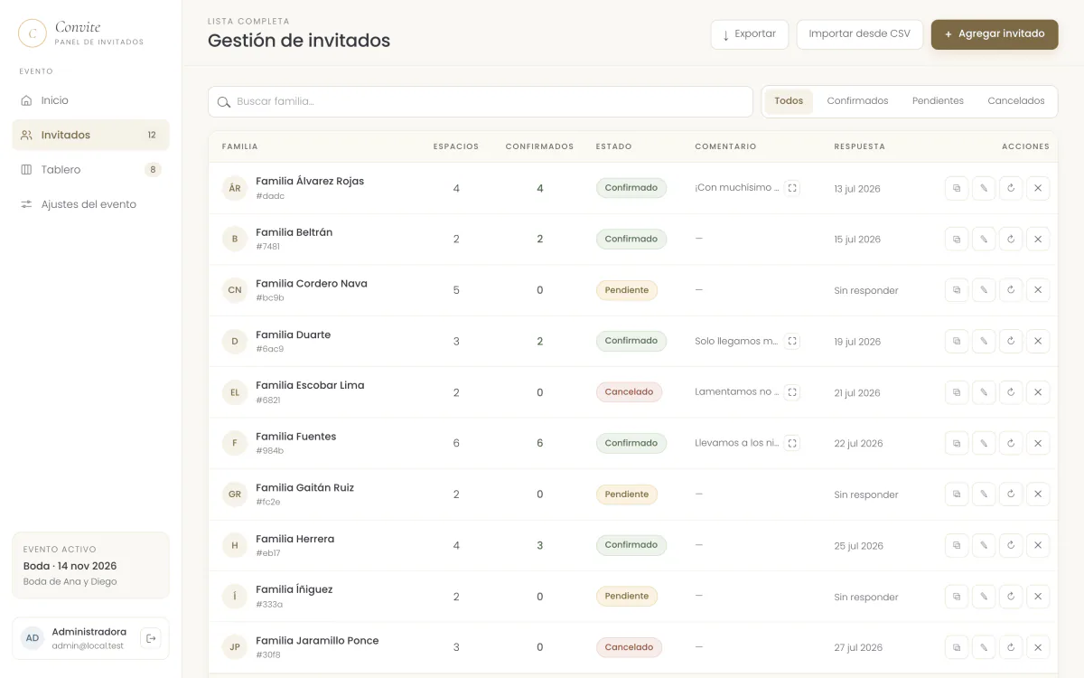Delete Familia Herrera using the X icon
1084x678 pixels.
1038,545
